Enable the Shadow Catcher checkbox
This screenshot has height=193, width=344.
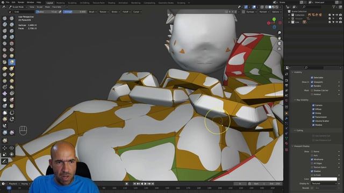[x=312, y=90]
